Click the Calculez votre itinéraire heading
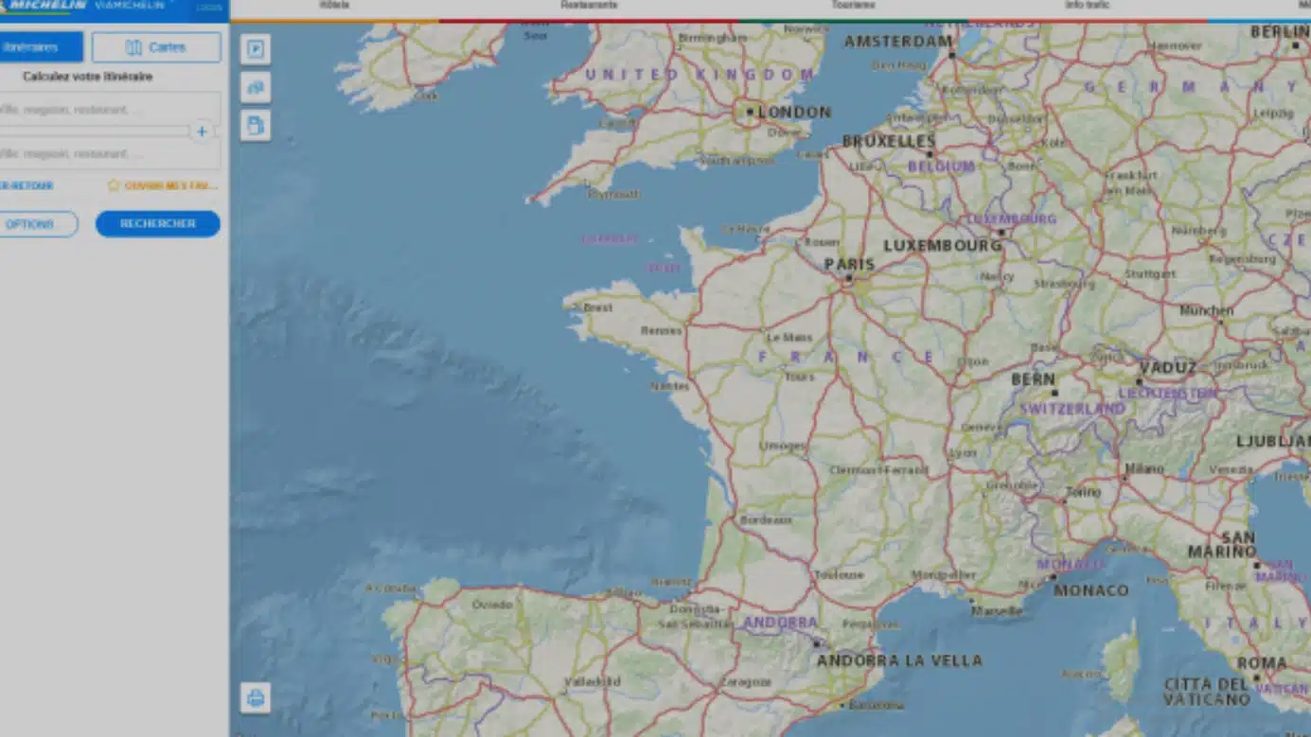The width and height of the screenshot is (1311, 737). pyautogui.click(x=88, y=77)
